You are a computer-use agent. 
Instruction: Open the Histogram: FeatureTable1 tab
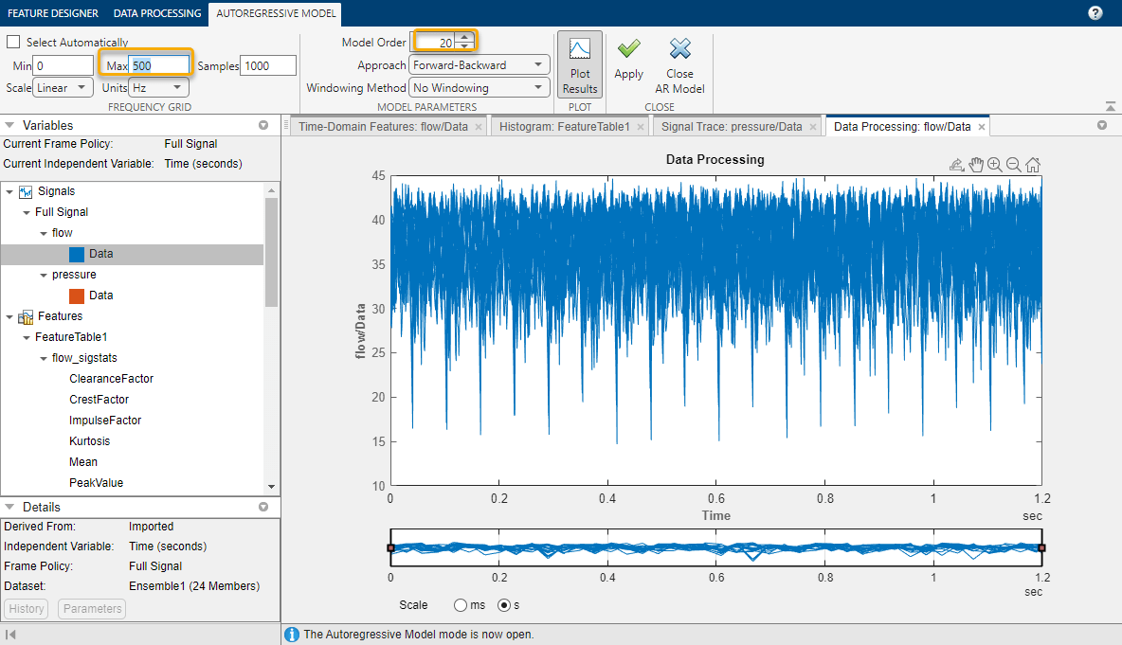pos(564,127)
